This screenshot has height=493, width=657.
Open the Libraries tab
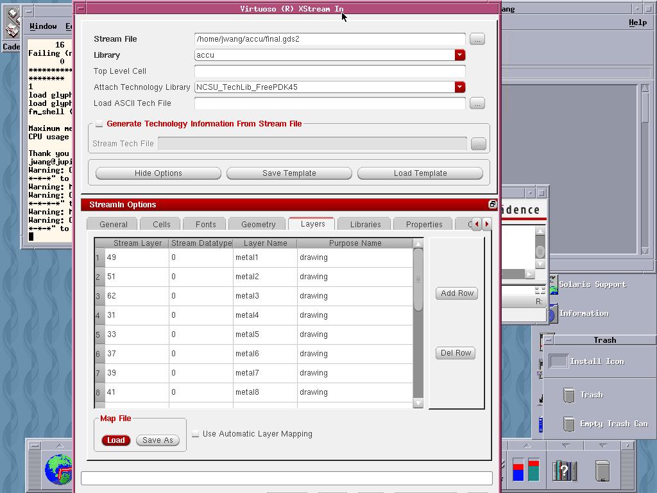365,224
